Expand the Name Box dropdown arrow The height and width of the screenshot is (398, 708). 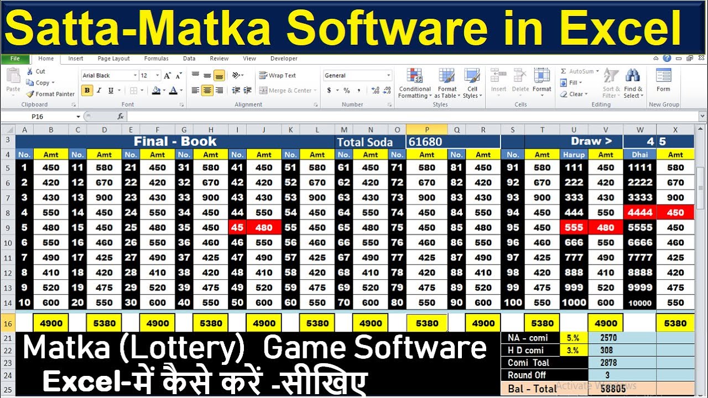tap(78, 117)
